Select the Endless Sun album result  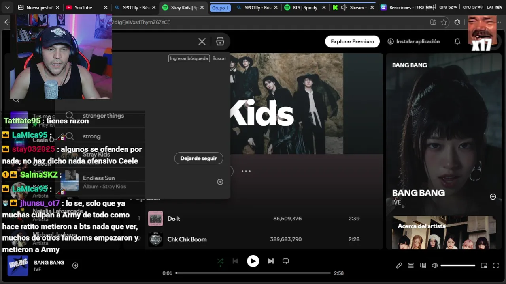tap(142, 182)
